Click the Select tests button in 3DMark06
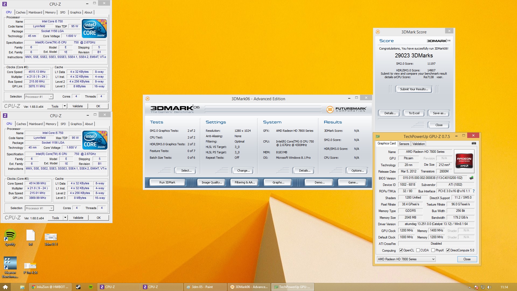Viewport: 517px width, 291px height. 186,171
